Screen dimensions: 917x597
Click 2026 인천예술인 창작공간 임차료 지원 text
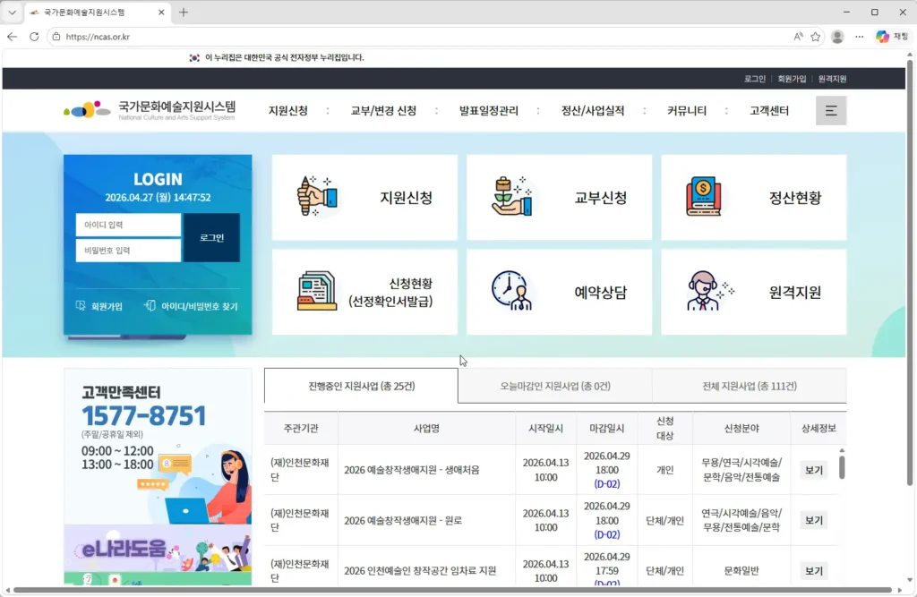coord(420,571)
